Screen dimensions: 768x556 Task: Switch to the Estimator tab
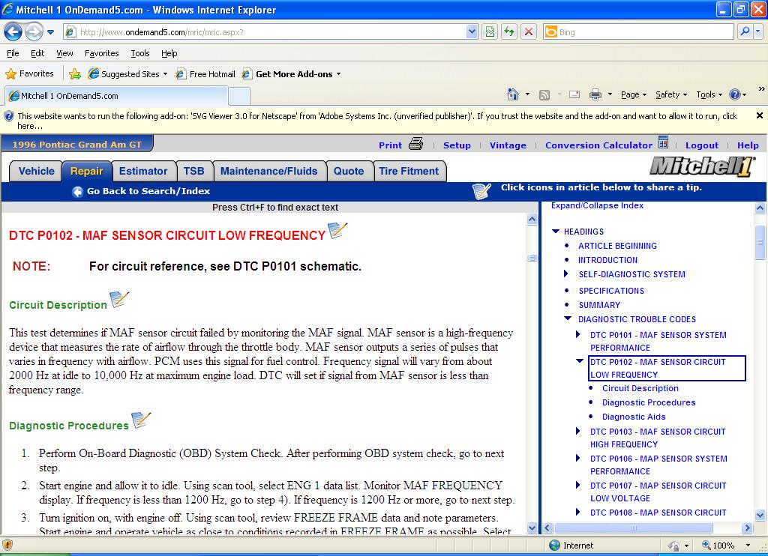[x=143, y=172]
